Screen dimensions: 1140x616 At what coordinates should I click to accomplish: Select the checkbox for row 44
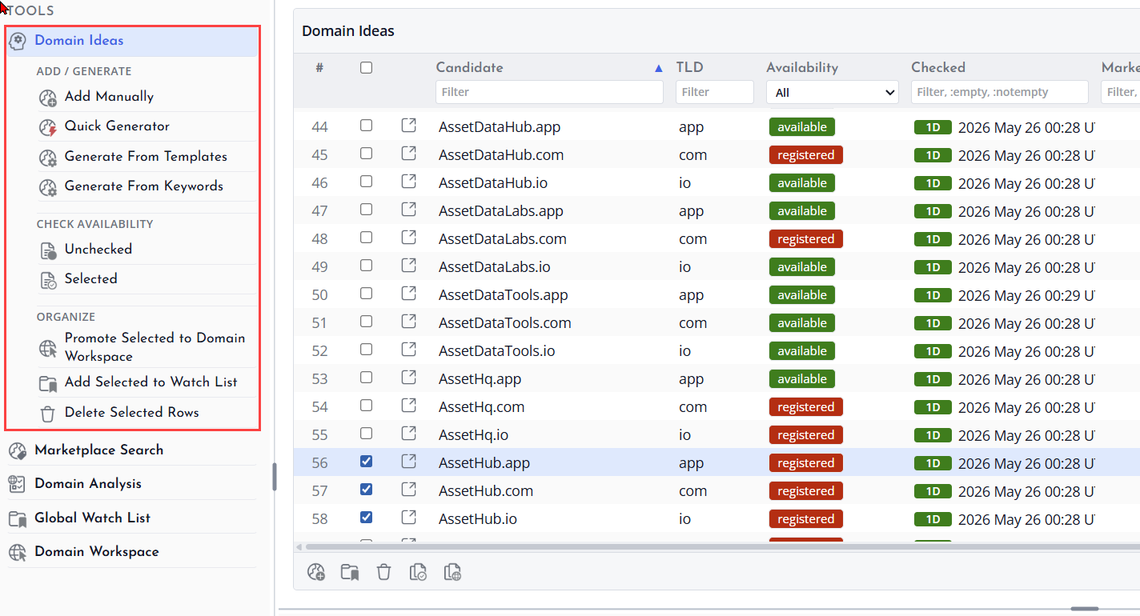[x=366, y=126]
